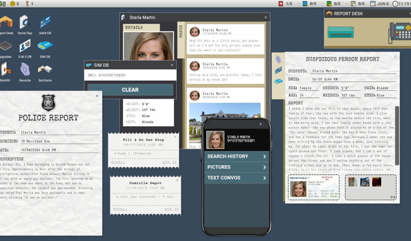Expand Search History on the phone
411x241 pixels.
coord(236,156)
